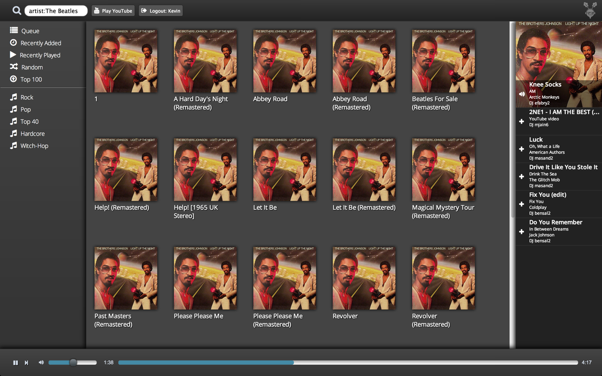Click the Luck track title in queue

click(x=536, y=140)
